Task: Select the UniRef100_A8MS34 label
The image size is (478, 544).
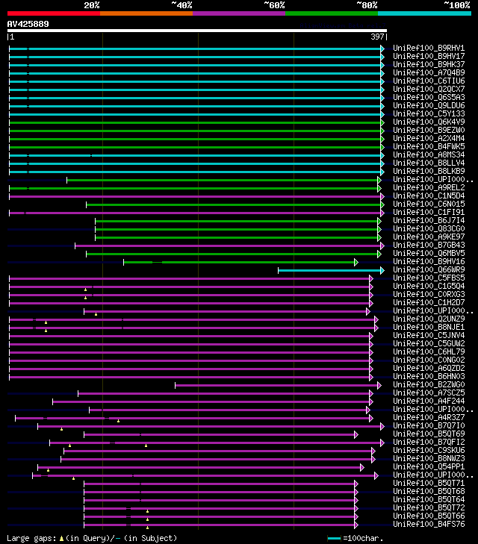Action: tap(429, 154)
